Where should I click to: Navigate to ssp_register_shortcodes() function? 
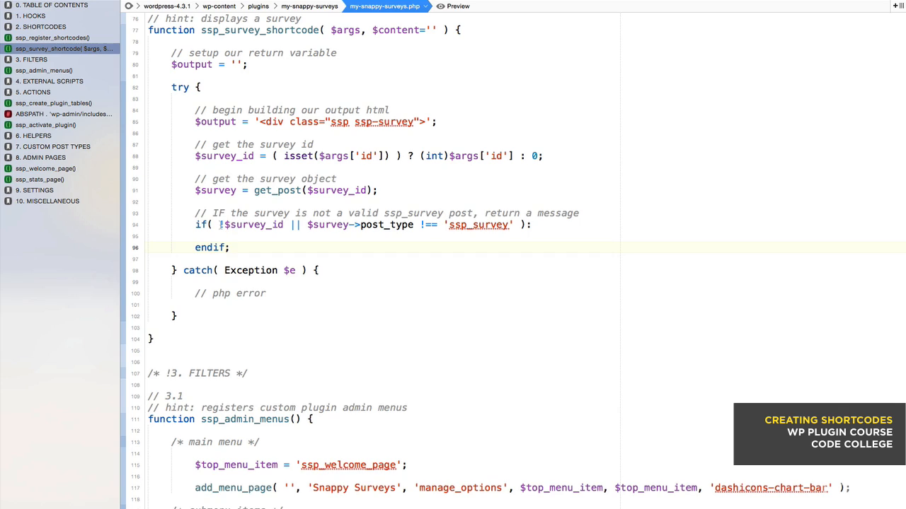[x=52, y=37]
